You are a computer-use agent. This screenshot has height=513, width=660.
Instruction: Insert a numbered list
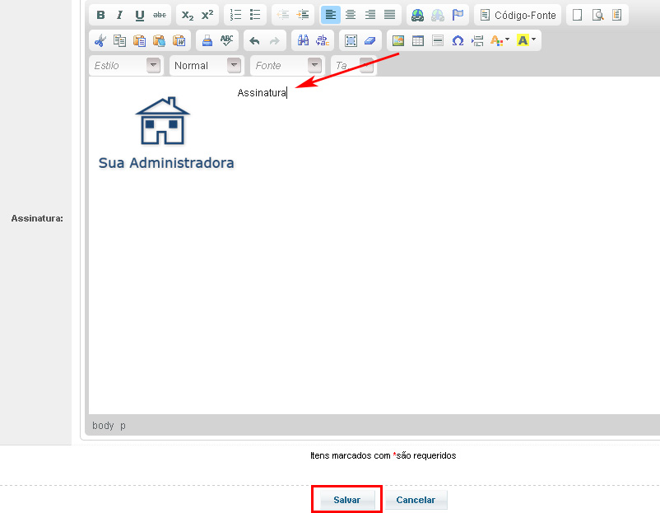coord(236,15)
